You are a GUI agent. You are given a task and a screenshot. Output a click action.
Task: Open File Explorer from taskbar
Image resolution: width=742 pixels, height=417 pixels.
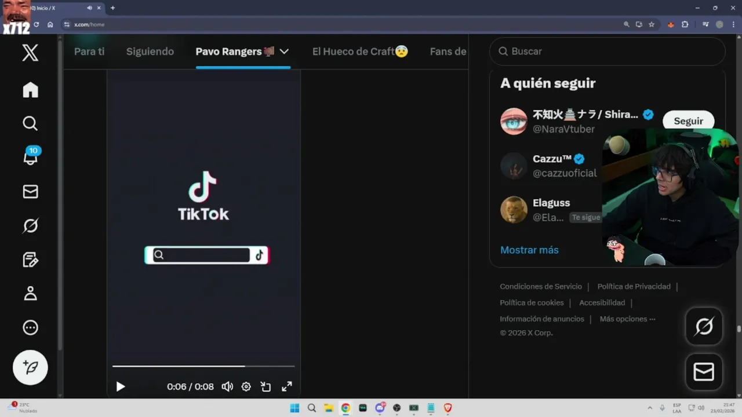(x=328, y=408)
